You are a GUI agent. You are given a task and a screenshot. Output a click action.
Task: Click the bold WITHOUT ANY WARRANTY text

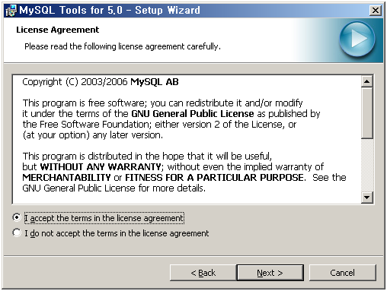[101, 167]
